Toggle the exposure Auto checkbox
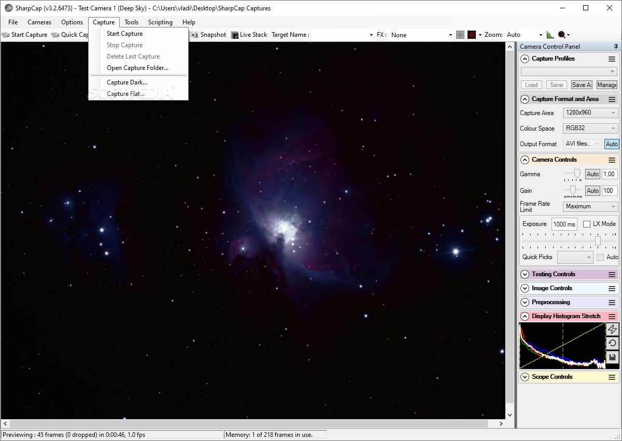The image size is (622, 441). coord(600,257)
